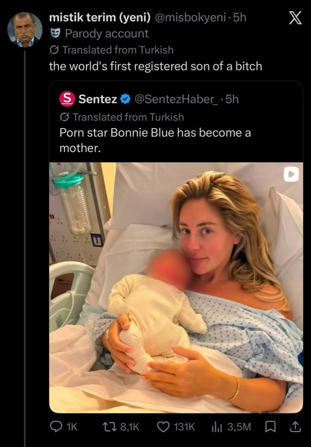This screenshot has height=447, width=311.
Task: Click the video play badge on the image
Action: click(291, 175)
